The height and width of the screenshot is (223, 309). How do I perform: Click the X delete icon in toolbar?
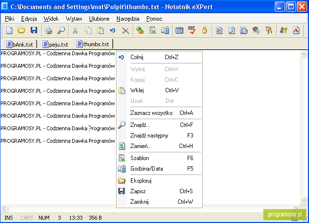pyautogui.click(x=126, y=31)
